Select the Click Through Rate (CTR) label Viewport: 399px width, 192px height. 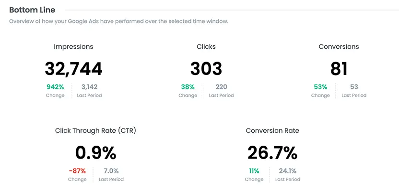[x=95, y=131]
